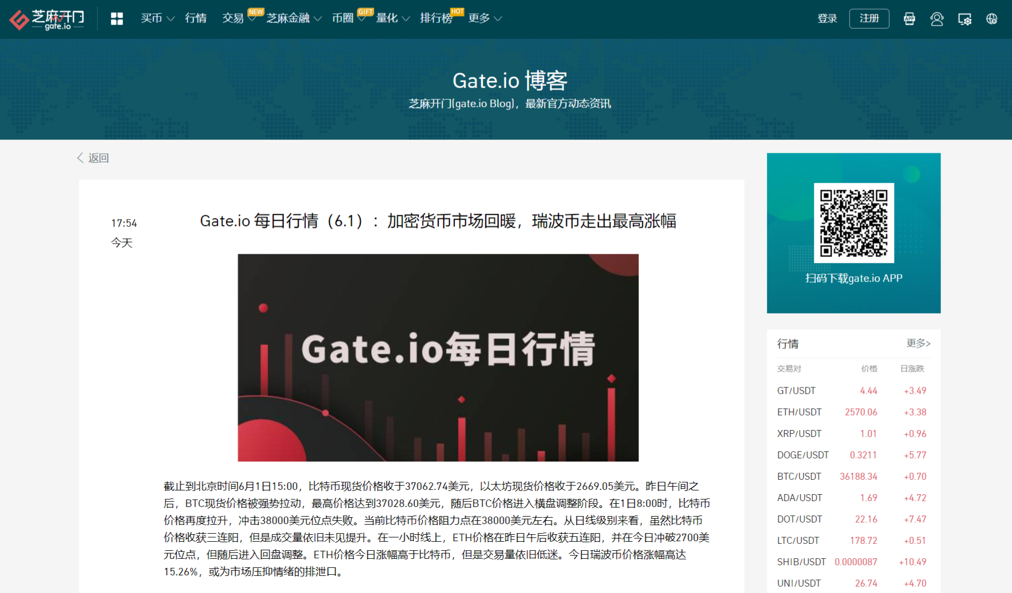Expand the 交易 dropdown menu
The height and width of the screenshot is (593, 1012).
click(238, 18)
